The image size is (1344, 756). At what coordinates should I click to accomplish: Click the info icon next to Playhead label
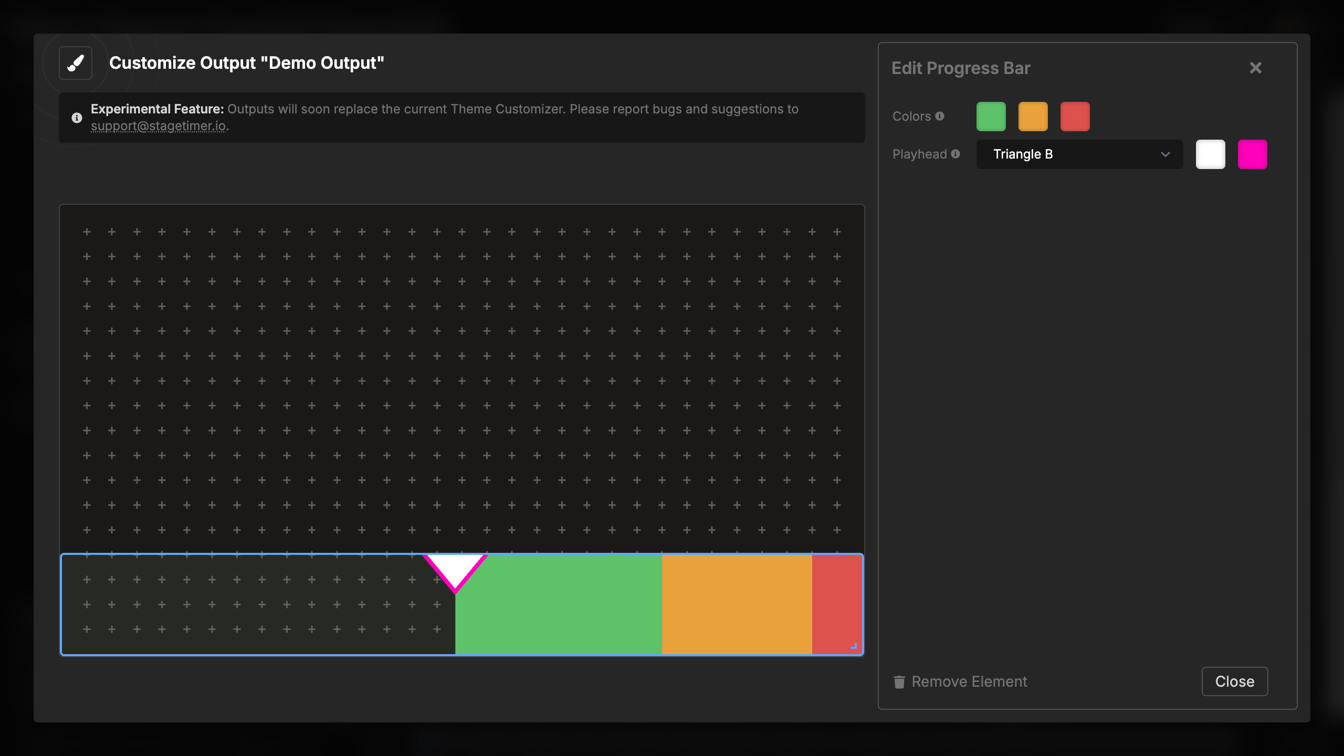click(955, 154)
